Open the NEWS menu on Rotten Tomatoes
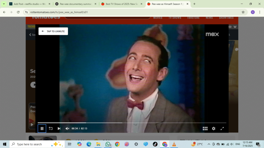 pos(209,18)
